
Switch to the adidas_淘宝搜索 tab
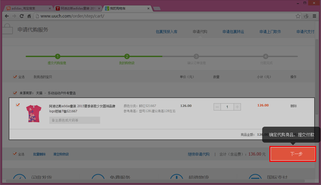[28, 8]
